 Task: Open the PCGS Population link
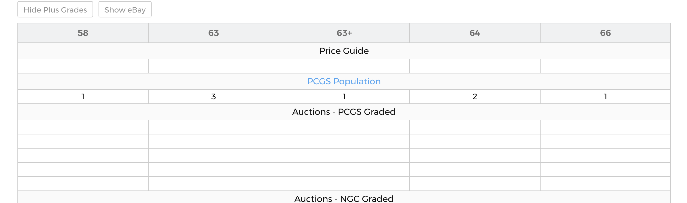344,81
